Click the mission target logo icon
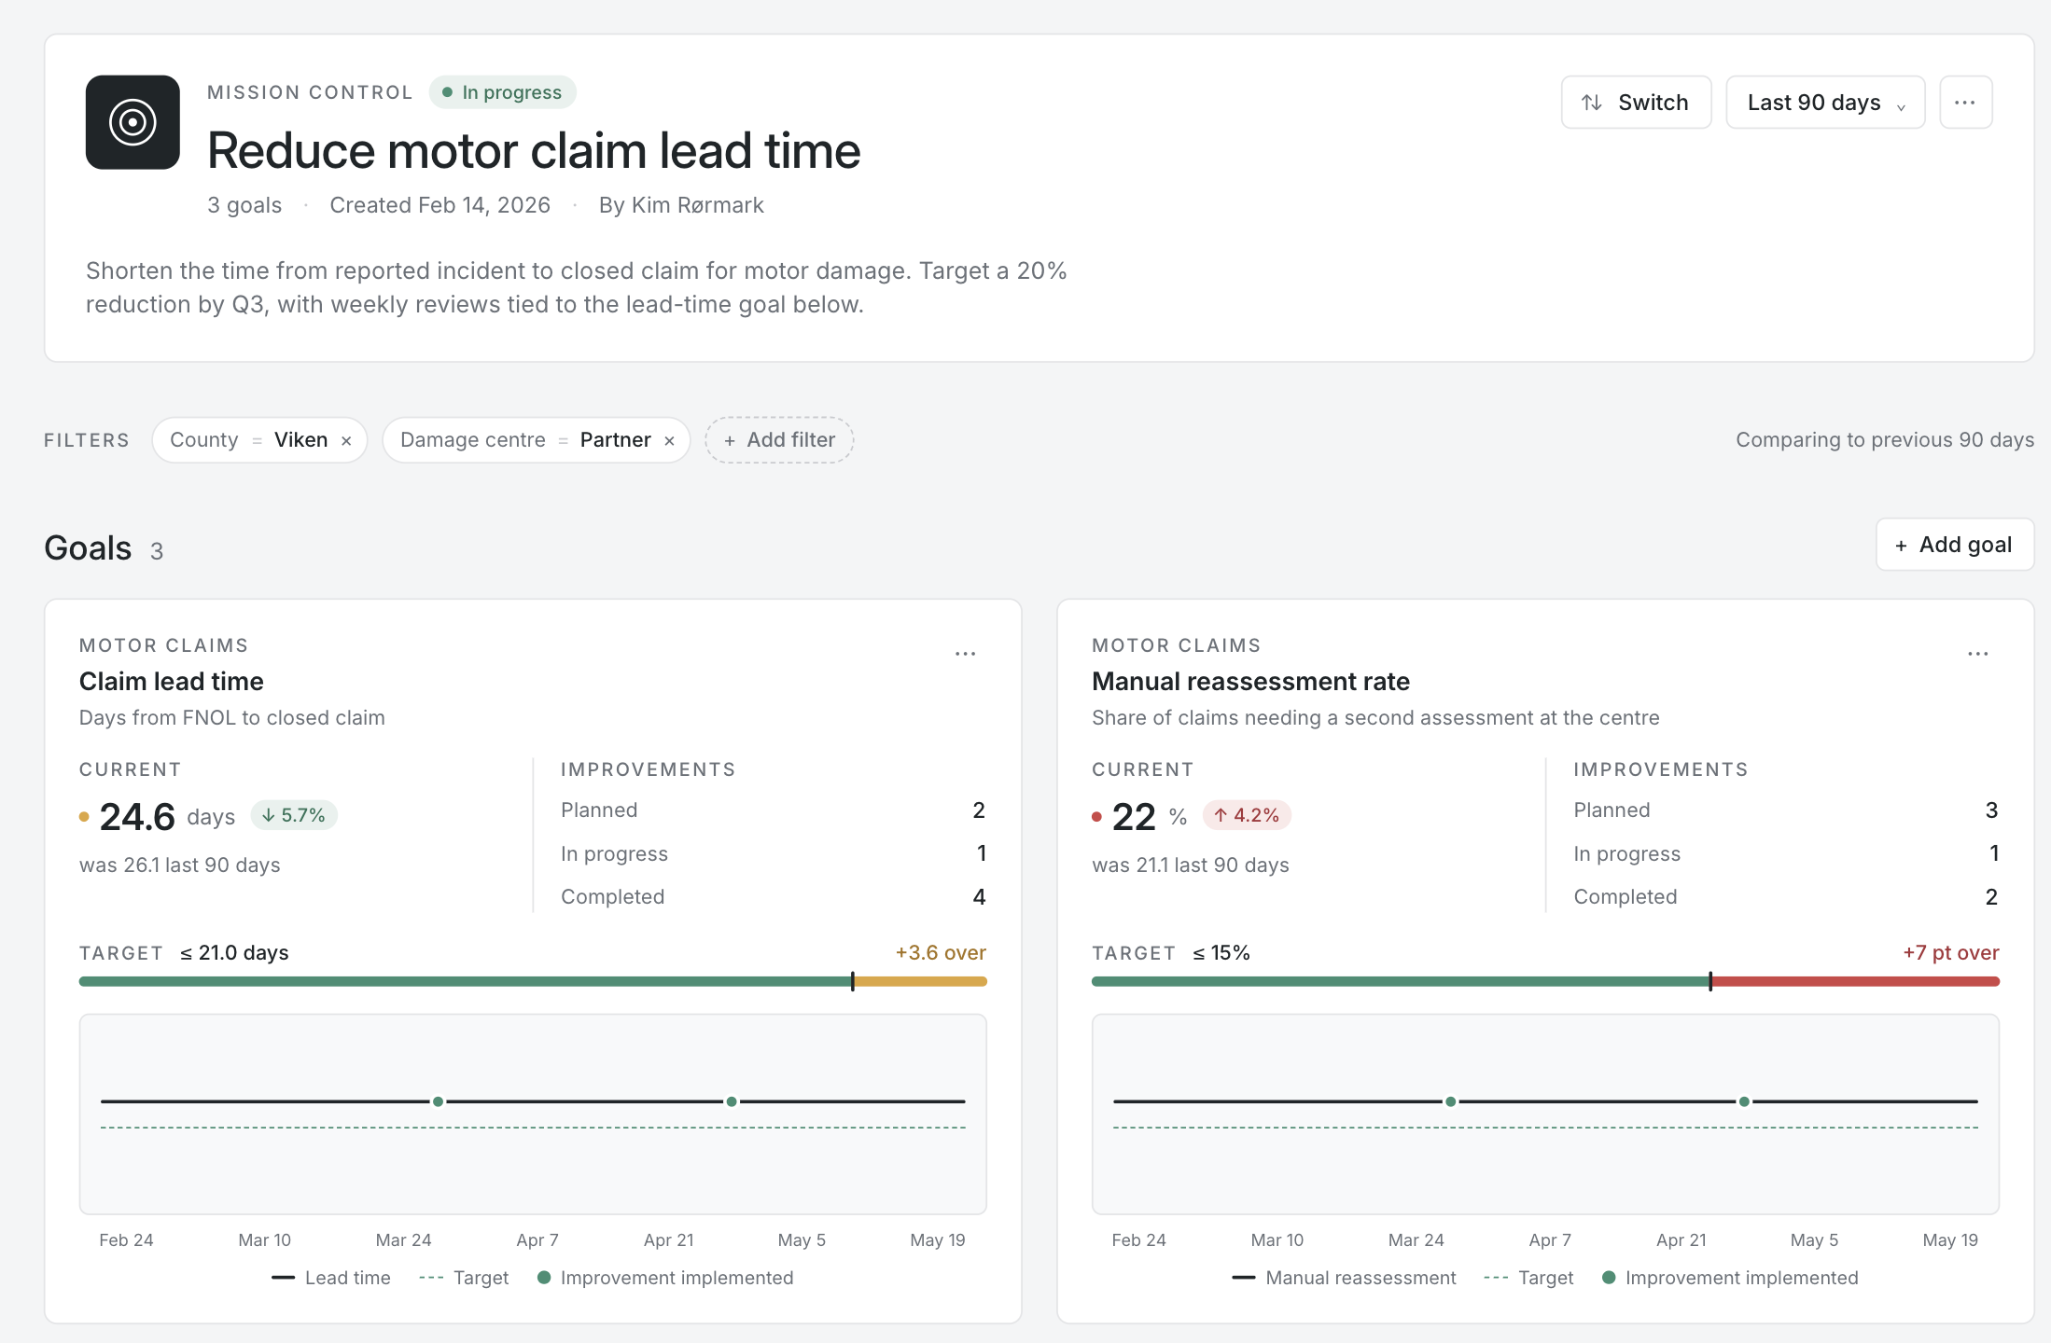The height and width of the screenshot is (1343, 2051). 133,122
